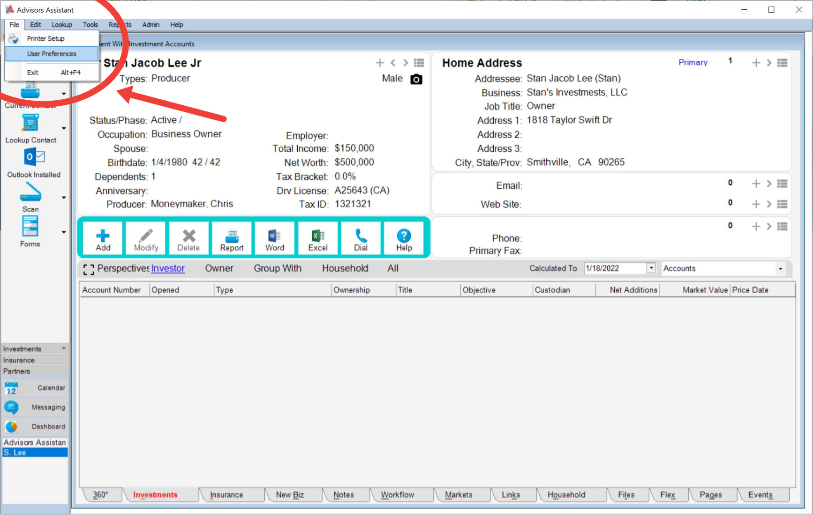Image resolution: width=813 pixels, height=515 pixels.
Task: Click the Add contact button
Action: click(x=103, y=239)
